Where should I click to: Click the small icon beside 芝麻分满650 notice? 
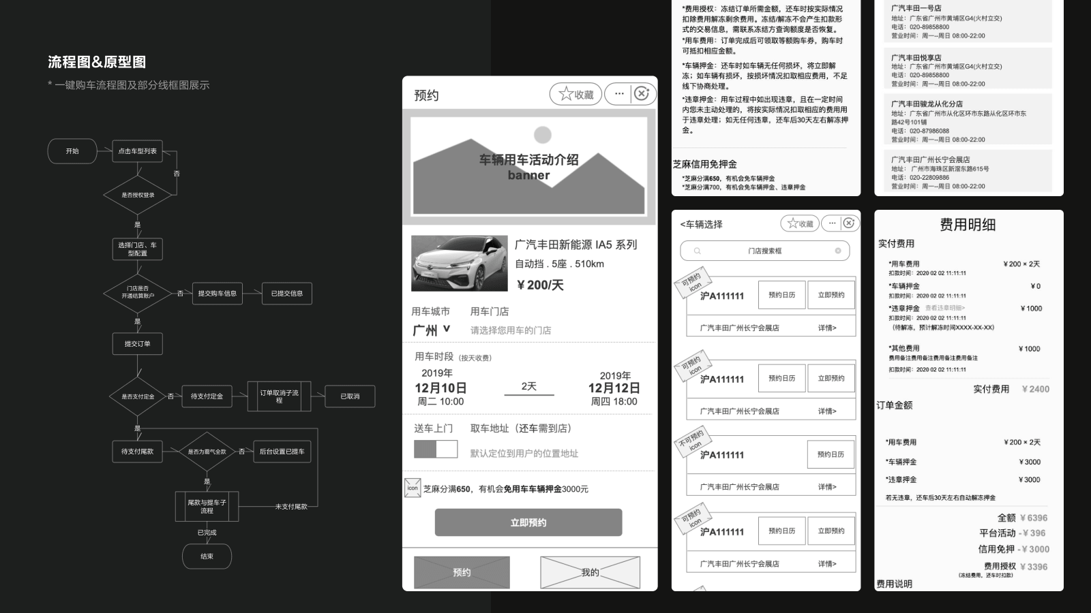pos(413,488)
